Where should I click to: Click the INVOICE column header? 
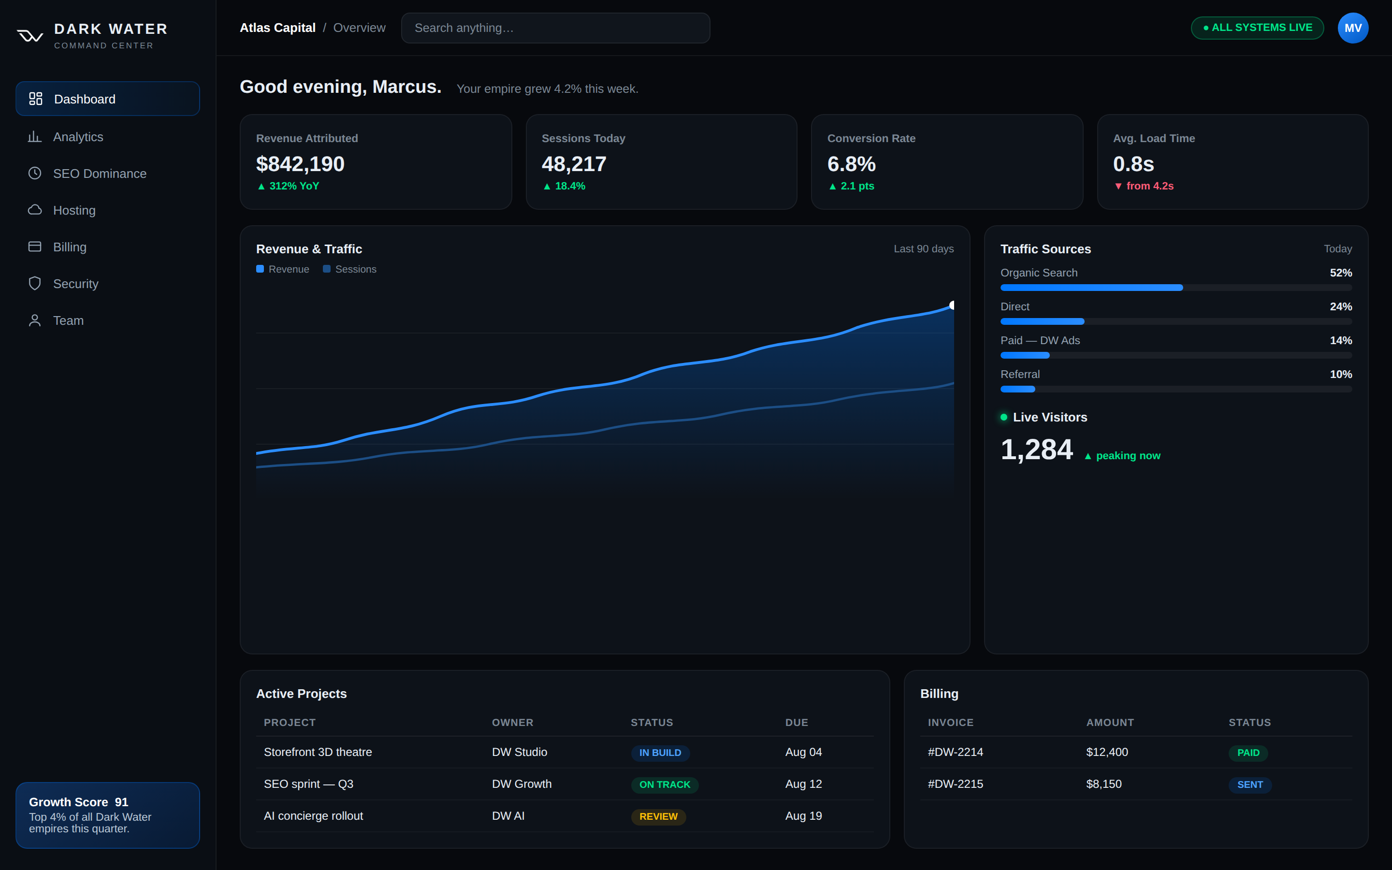pyautogui.click(x=950, y=722)
